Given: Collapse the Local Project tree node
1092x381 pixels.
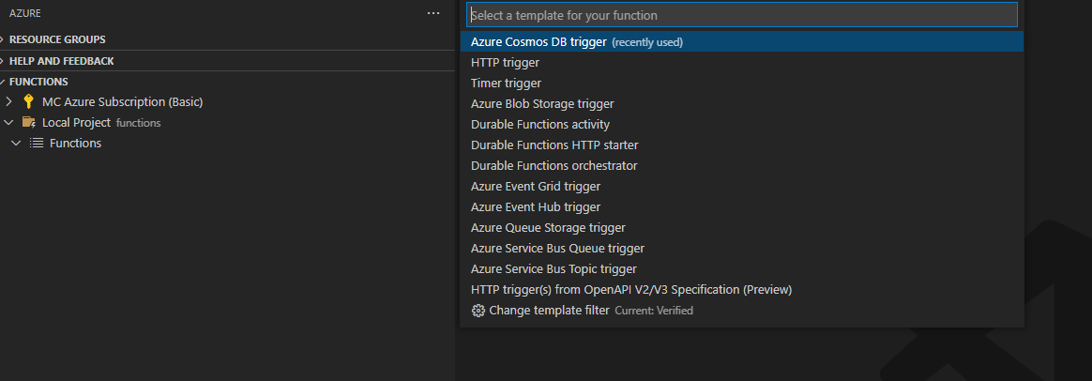Looking at the screenshot, I should point(9,123).
